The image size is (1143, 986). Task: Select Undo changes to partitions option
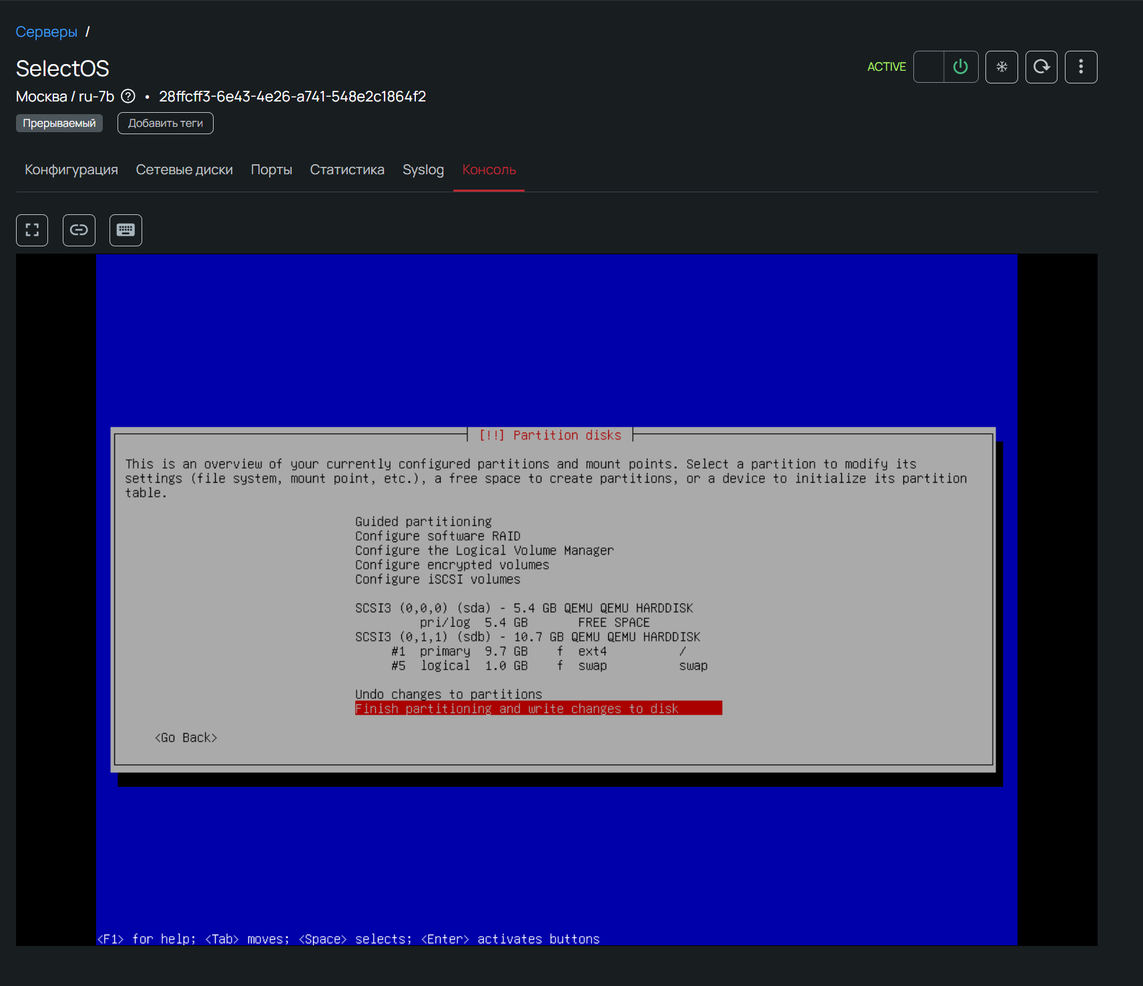coord(448,694)
